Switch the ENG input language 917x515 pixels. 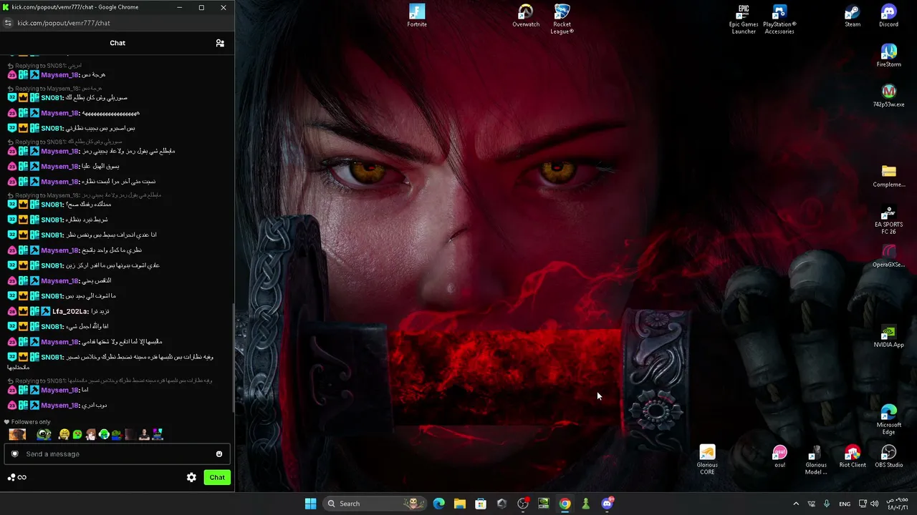[x=845, y=504]
